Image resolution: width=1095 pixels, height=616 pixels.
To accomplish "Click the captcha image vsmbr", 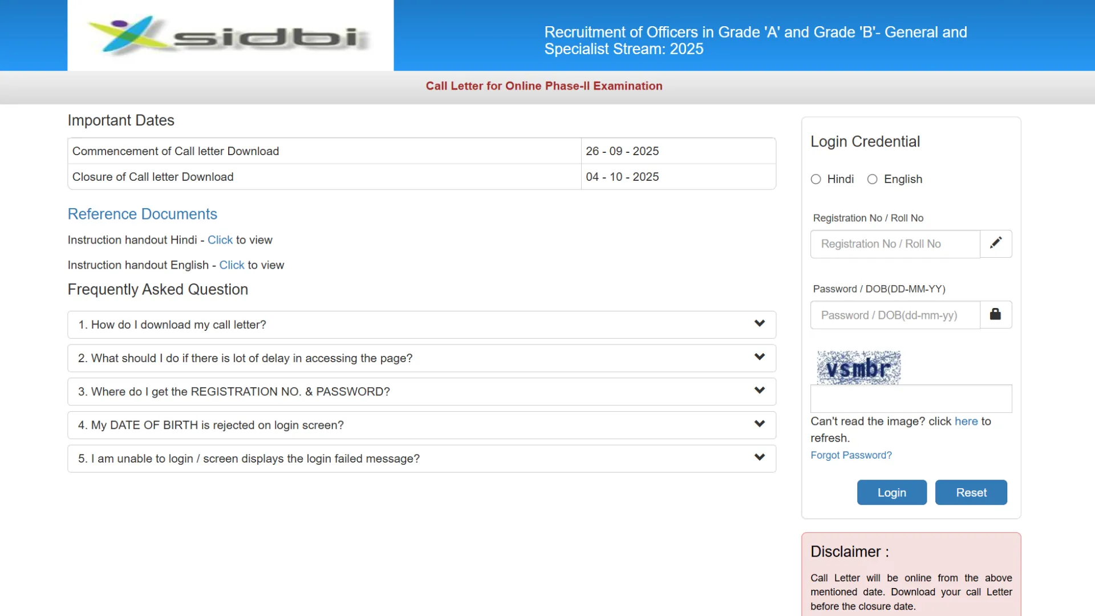I will click(x=858, y=368).
